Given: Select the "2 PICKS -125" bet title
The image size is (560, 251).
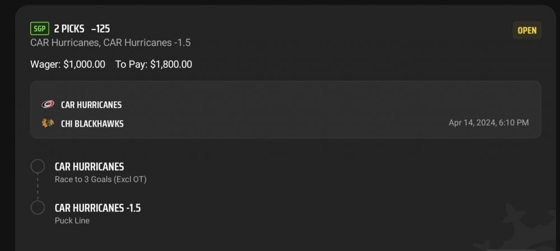Looking at the screenshot, I should pyautogui.click(x=82, y=29).
